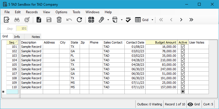Click Co#: 5 in status bar
Viewport: 219px width, 109px height.
208,104
